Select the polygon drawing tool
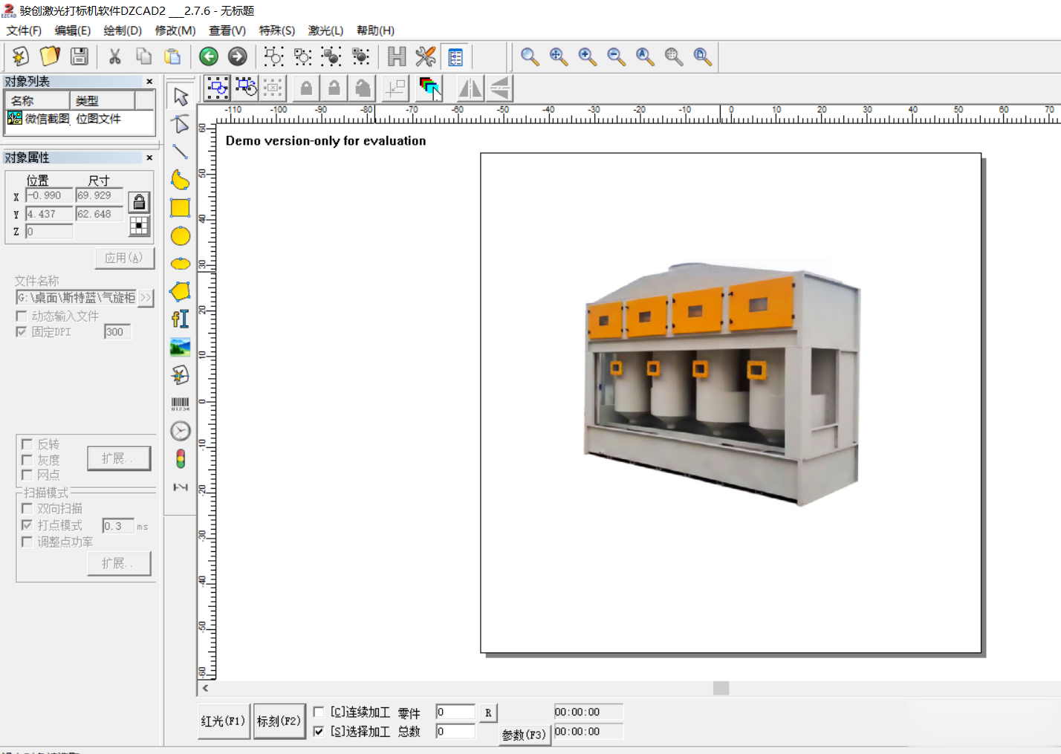 click(x=181, y=291)
